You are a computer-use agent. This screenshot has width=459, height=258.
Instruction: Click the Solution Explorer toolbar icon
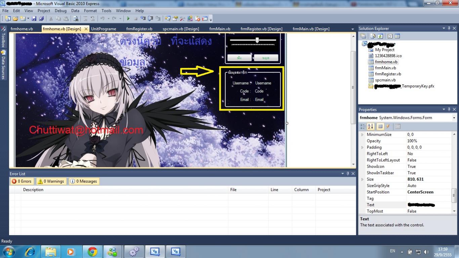(x=167, y=18)
